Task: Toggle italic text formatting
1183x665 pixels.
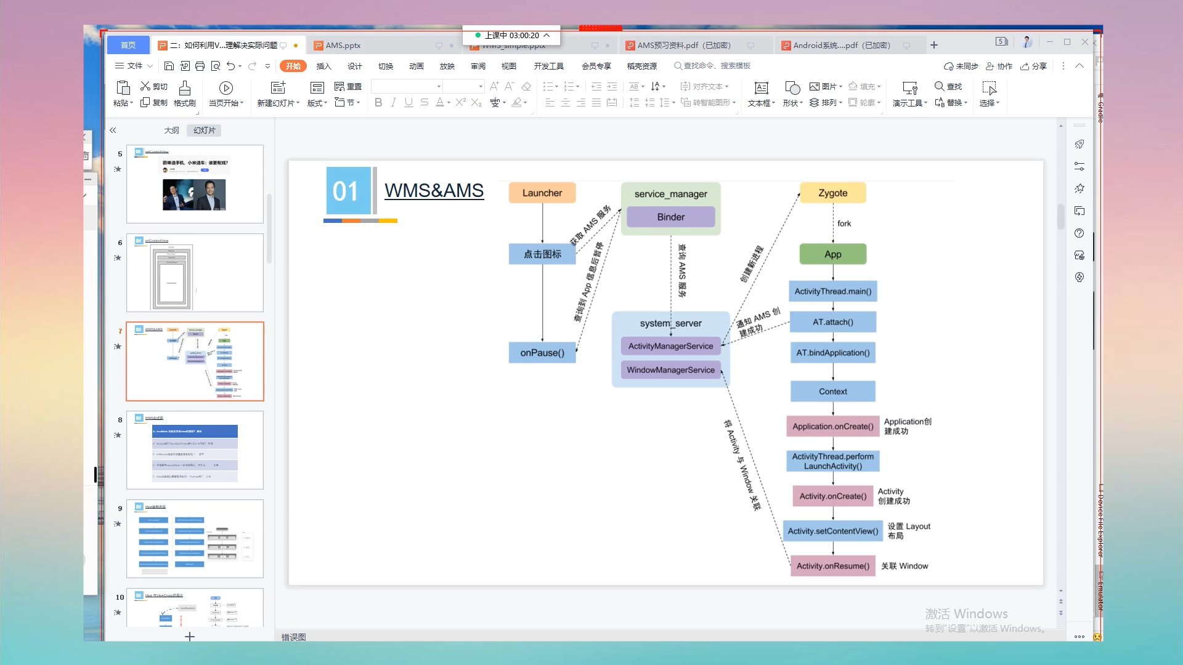Action: 393,103
